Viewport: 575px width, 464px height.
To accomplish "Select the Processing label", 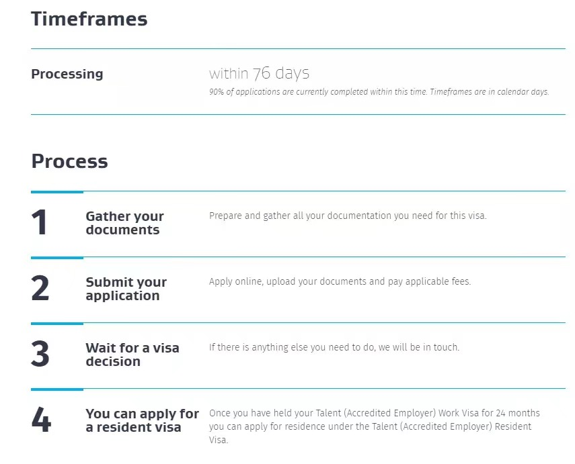I will [x=67, y=74].
